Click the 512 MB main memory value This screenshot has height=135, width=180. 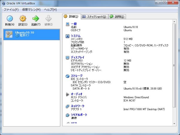pos(128,39)
